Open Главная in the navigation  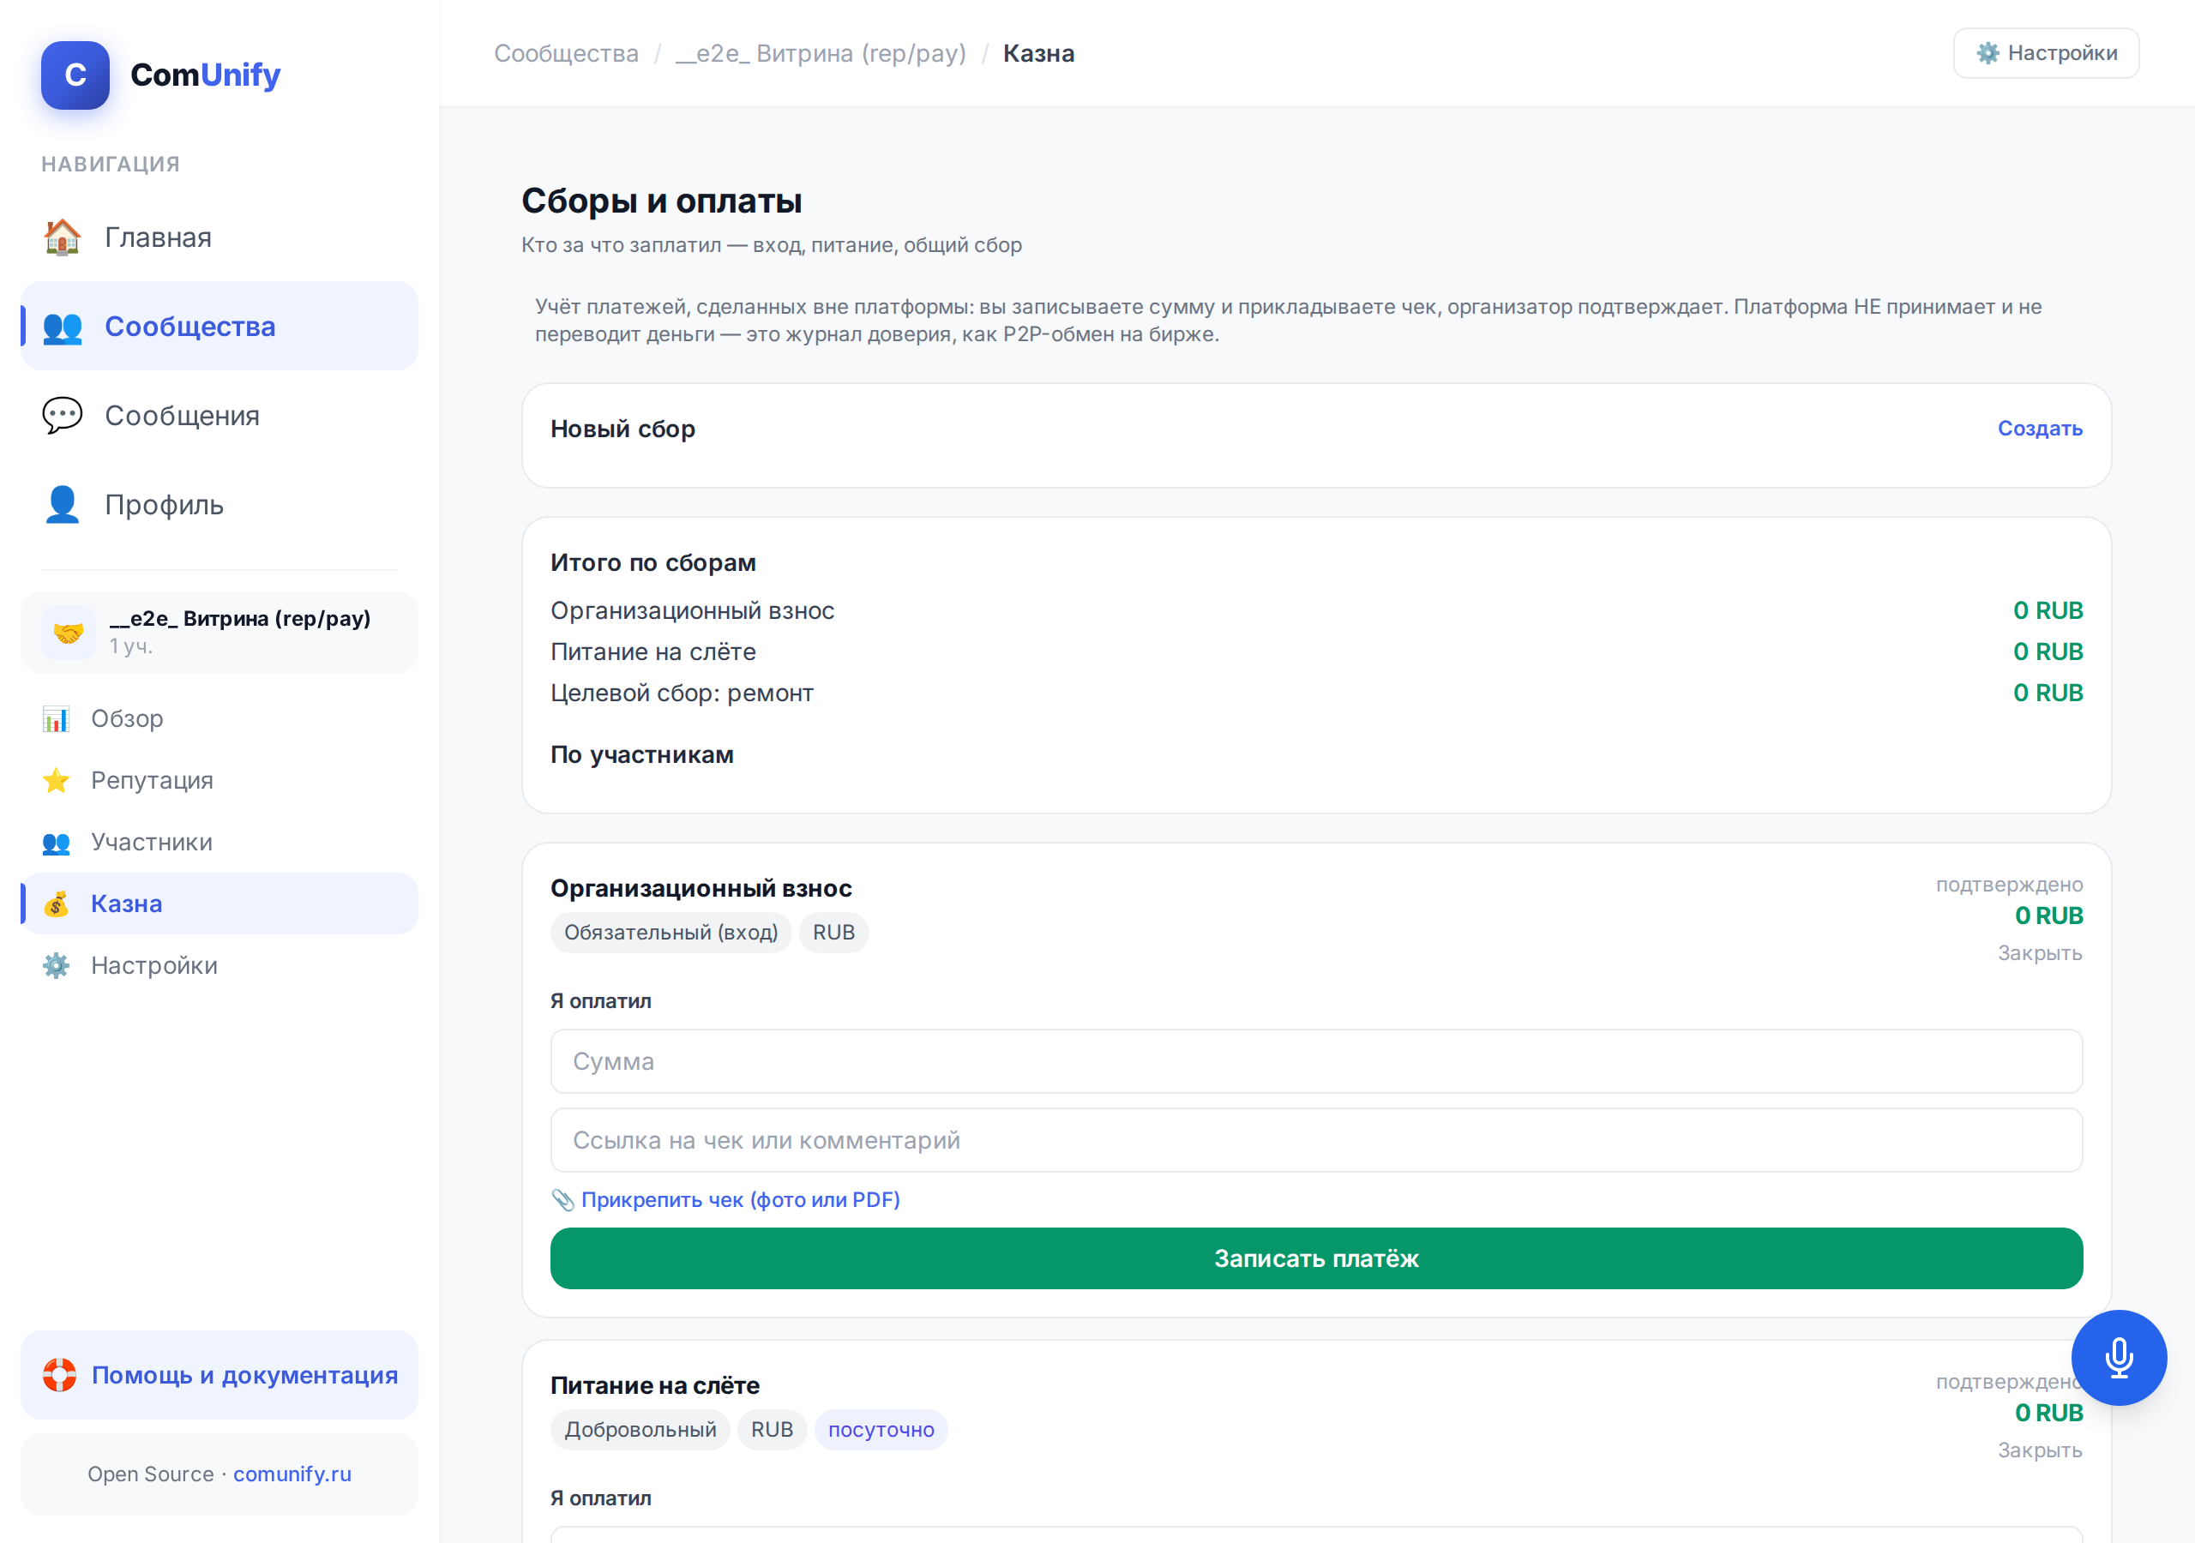tap(219, 237)
